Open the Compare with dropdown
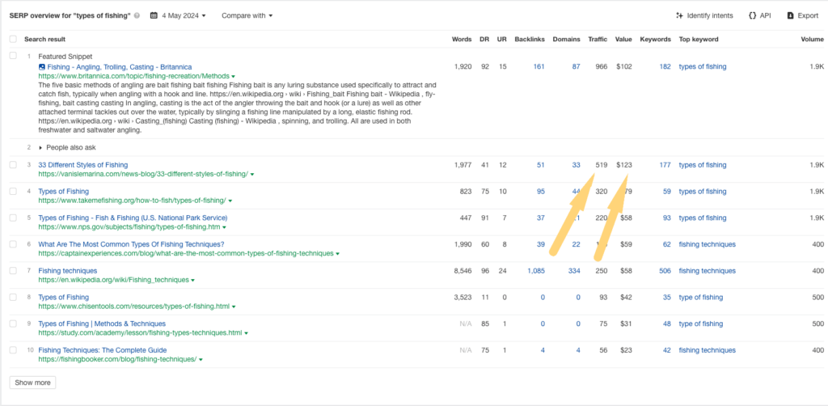 (247, 15)
